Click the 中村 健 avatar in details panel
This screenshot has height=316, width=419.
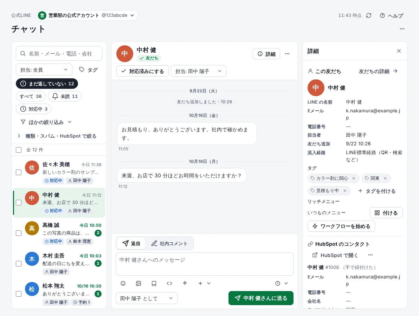[x=316, y=88]
